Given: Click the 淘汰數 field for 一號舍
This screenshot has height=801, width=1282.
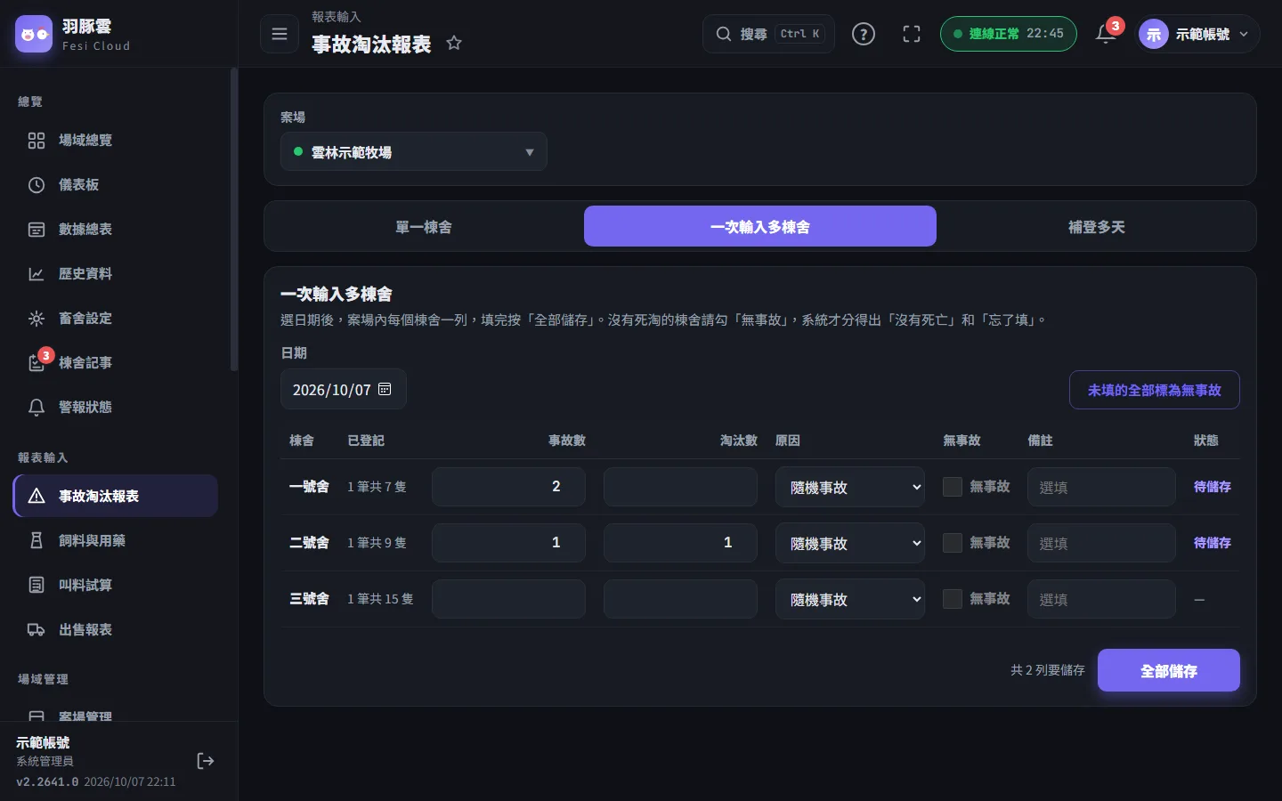Looking at the screenshot, I should pos(680,487).
